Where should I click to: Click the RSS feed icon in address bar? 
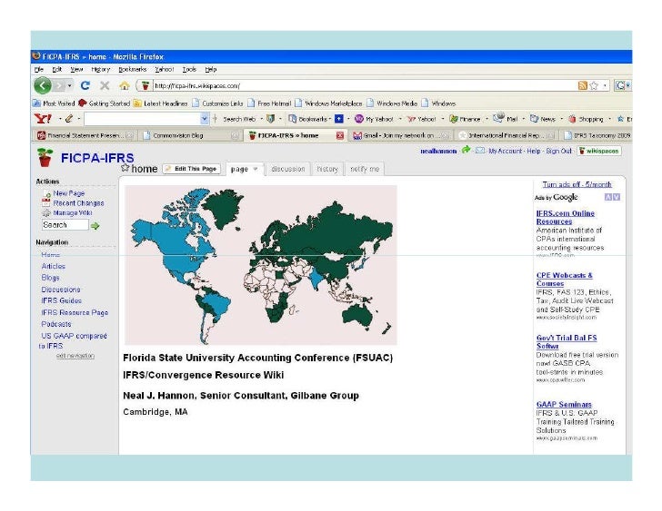[582, 85]
